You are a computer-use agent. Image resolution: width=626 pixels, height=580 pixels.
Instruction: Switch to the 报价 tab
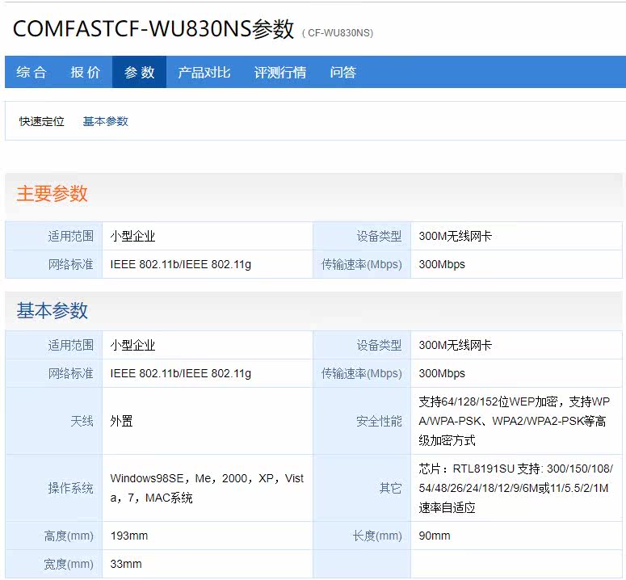[x=86, y=72]
